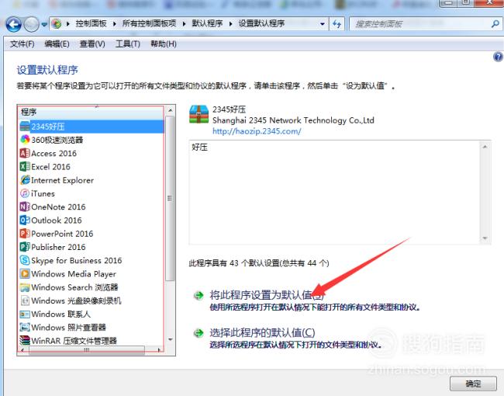Click the program list scroll down arrow
This screenshot has height=396, width=504.
171,339
